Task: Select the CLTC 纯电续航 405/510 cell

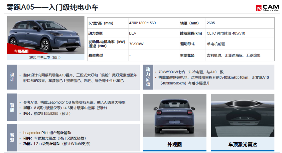Action: pyautogui.click(x=226, y=33)
